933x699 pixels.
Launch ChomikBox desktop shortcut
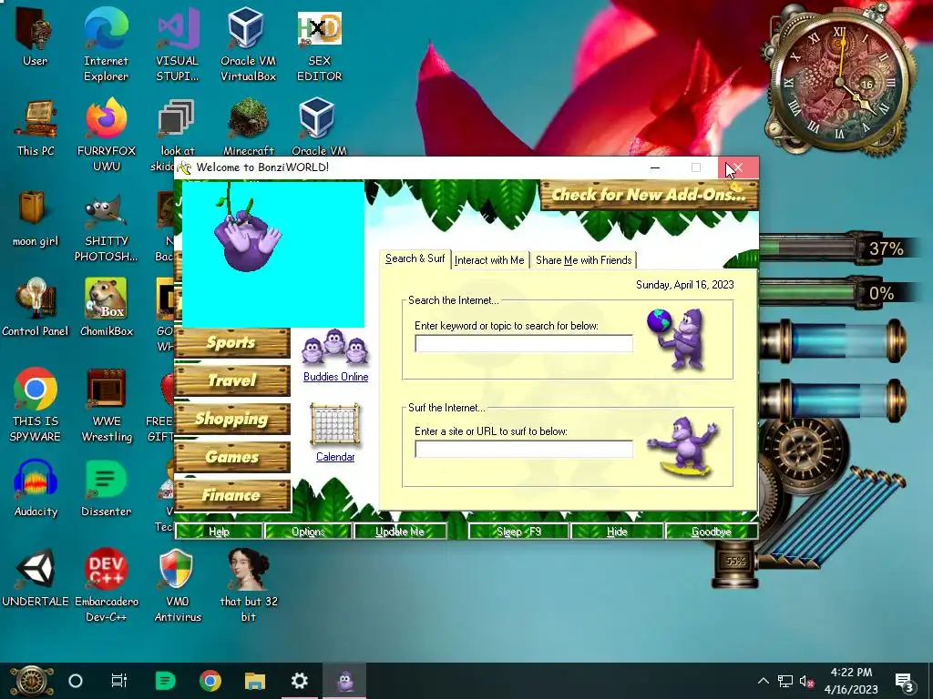[106, 308]
